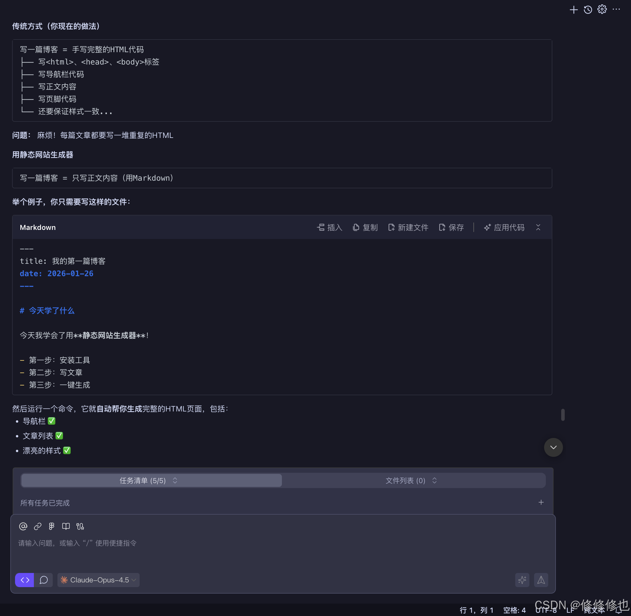Click the link attachment icon
The image size is (631, 616).
coord(37,526)
